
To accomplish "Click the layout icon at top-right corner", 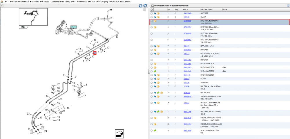I will (x=288, y=6).
